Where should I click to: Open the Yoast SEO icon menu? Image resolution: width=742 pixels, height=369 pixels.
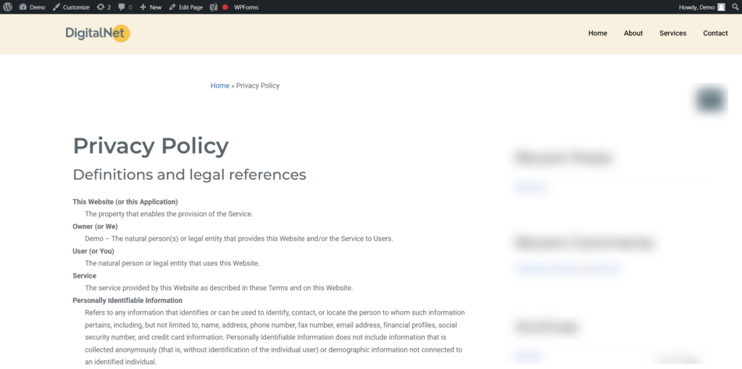pyautogui.click(x=214, y=7)
